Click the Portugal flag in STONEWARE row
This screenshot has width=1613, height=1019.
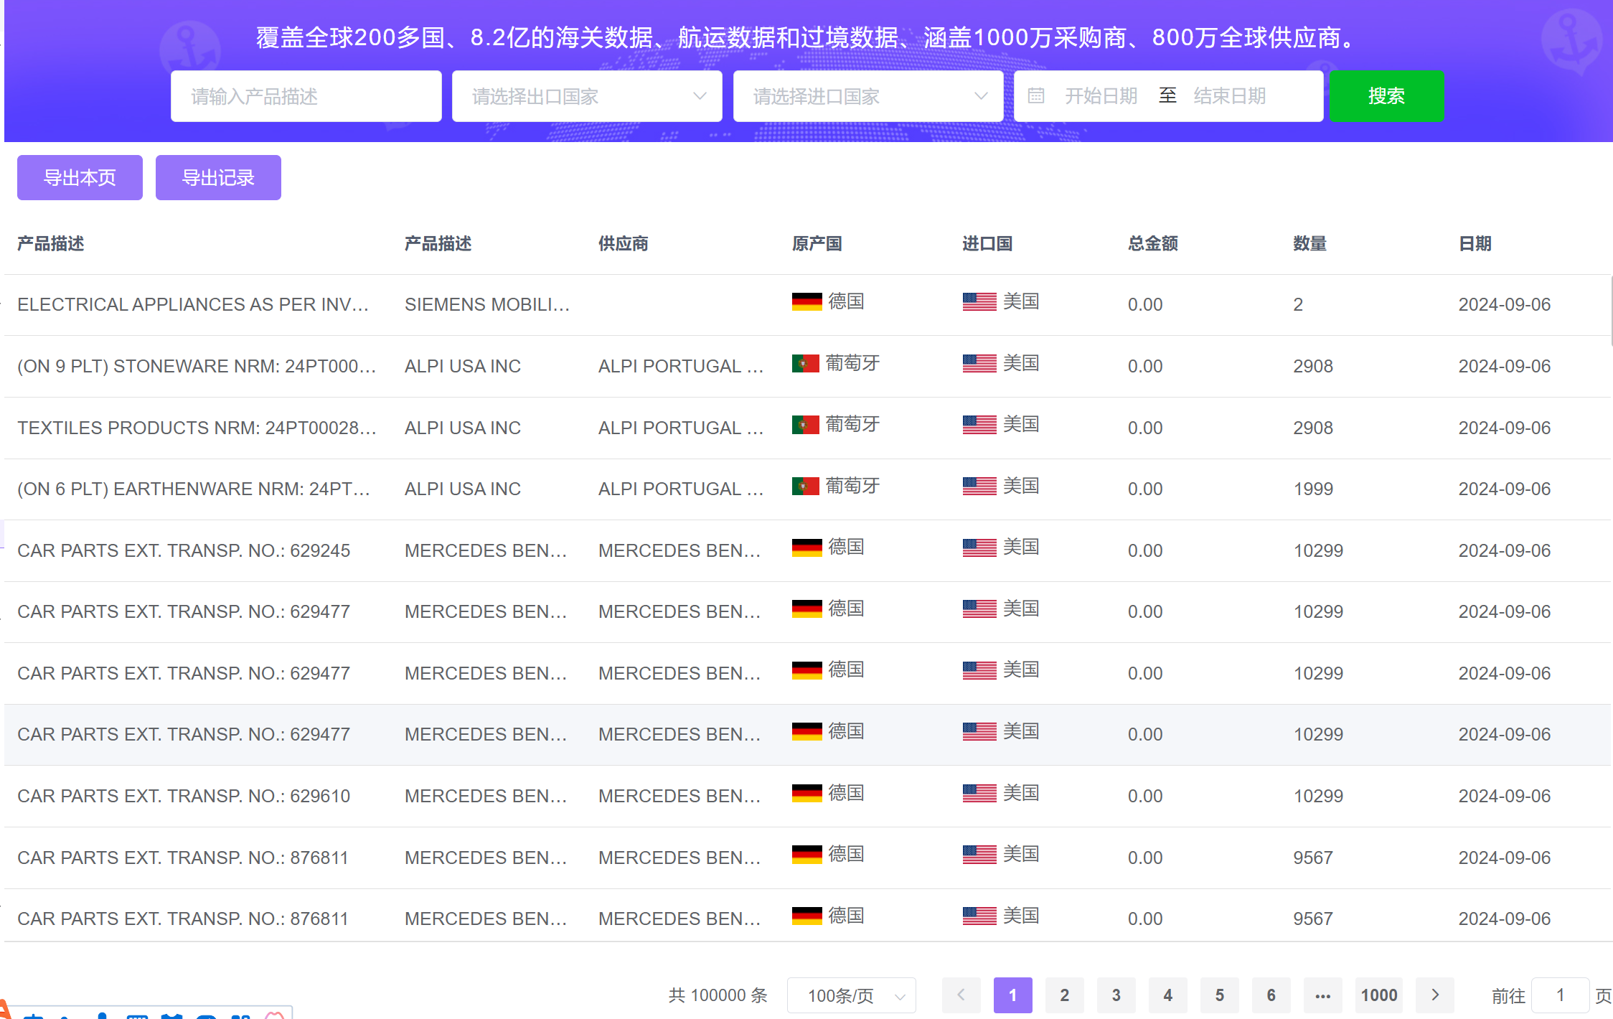[806, 364]
